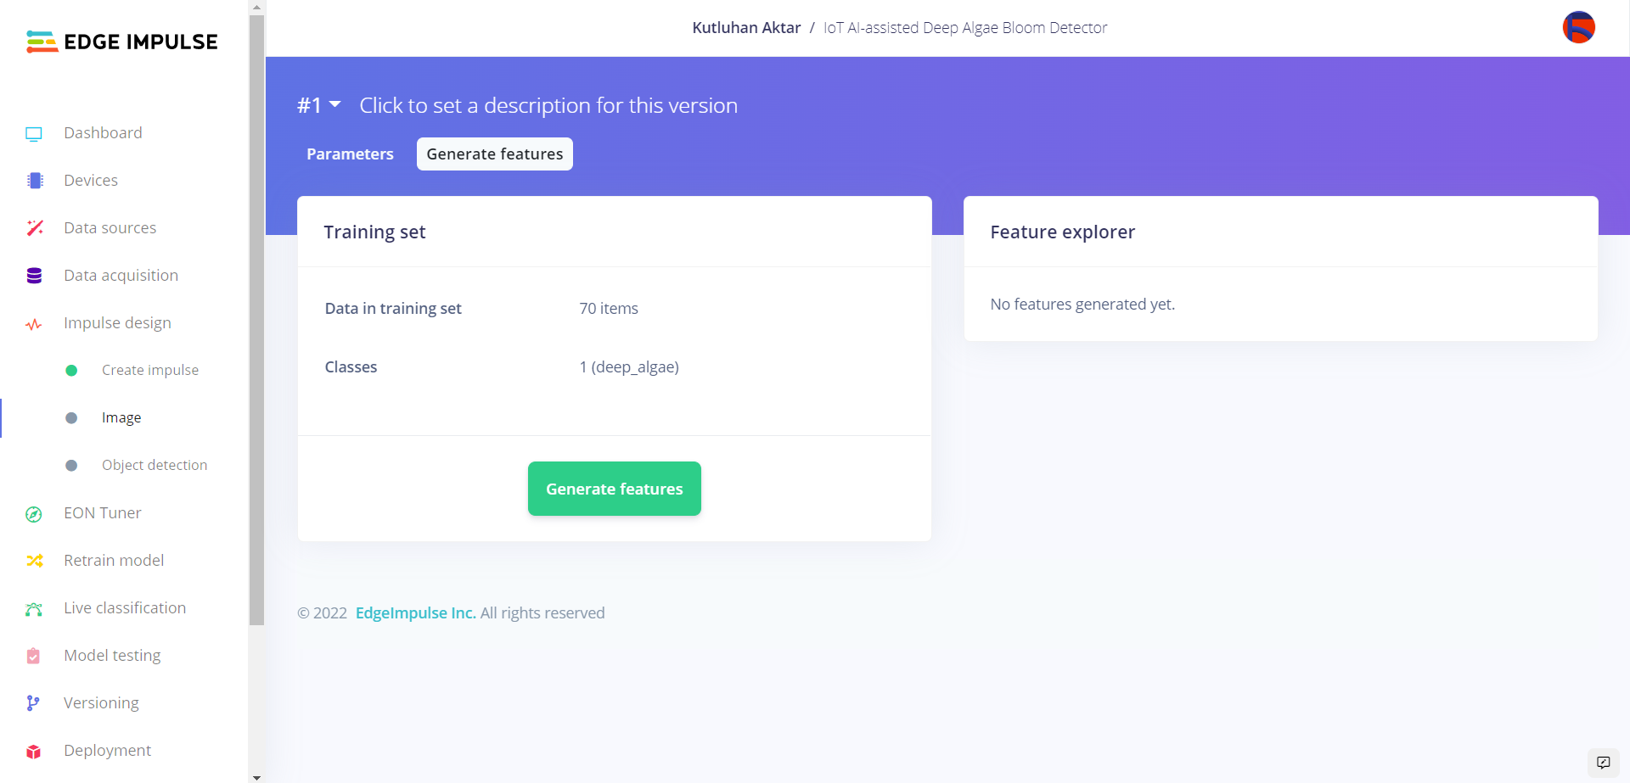The image size is (1630, 783).
Task: Click the Deployment box icon
Action: 34,752
